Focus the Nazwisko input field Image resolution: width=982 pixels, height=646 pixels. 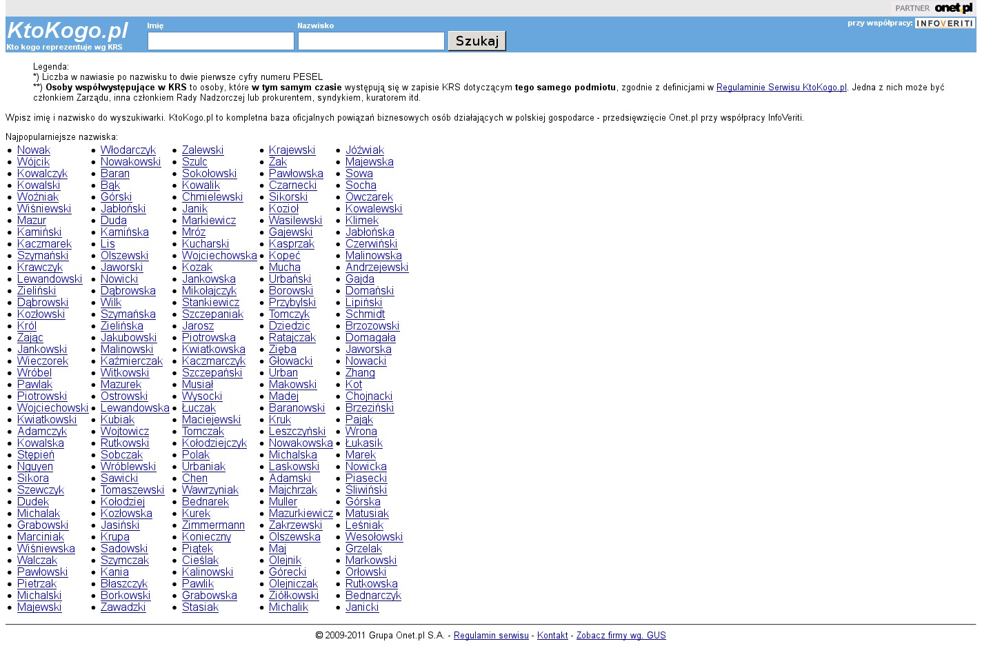(x=371, y=41)
